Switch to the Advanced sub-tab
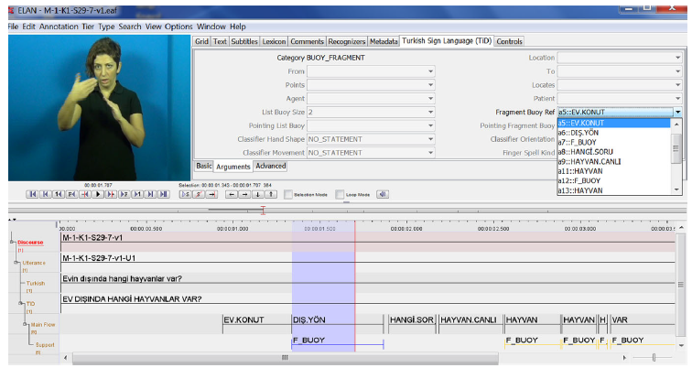This screenshot has width=692, height=368. (270, 166)
